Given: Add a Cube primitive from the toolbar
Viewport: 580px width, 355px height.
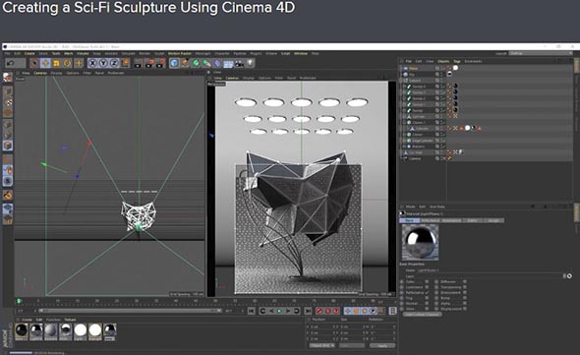Looking at the screenshot, I should (x=174, y=63).
